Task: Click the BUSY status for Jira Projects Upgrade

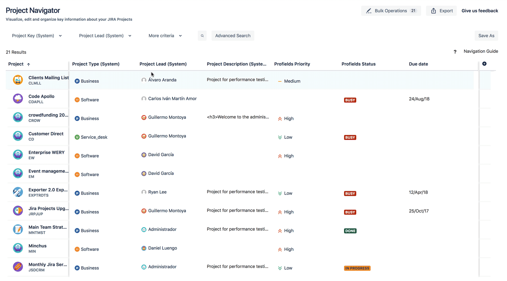Action: pyautogui.click(x=350, y=212)
